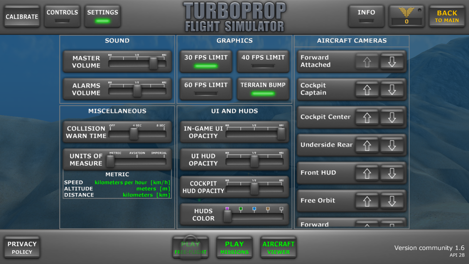Move Cockpit Captain camera up
This screenshot has width=469, height=264.
click(x=367, y=90)
